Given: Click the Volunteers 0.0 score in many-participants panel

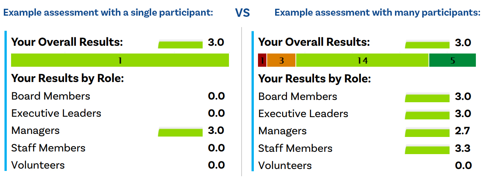Looking at the screenshot, I should pos(463,165).
